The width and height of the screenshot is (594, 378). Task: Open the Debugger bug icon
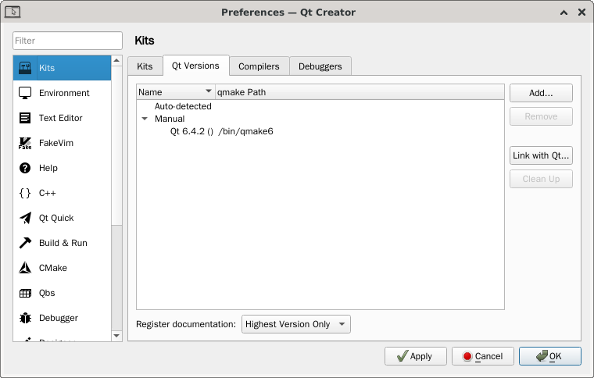point(25,318)
